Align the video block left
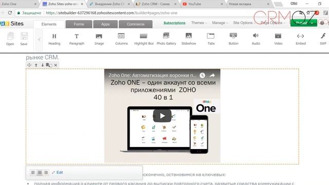Image resolution: width=329 pixels, height=185 pixels. [33, 173]
